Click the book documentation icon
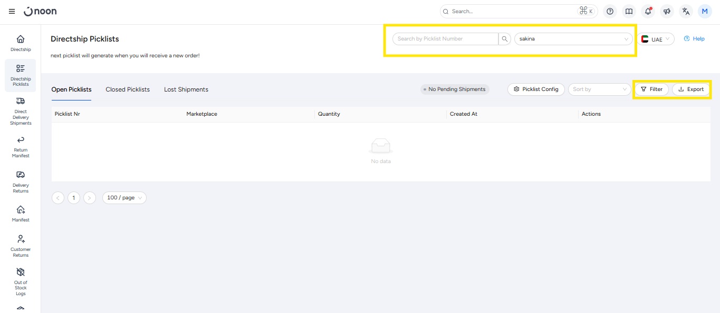The height and width of the screenshot is (313, 720). pos(629,11)
